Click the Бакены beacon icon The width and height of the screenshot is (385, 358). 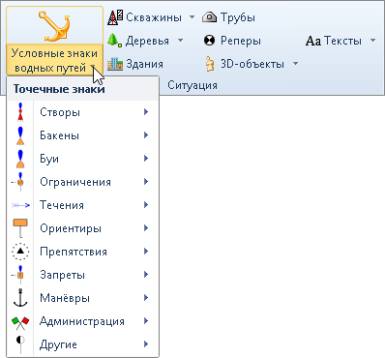[x=20, y=135]
